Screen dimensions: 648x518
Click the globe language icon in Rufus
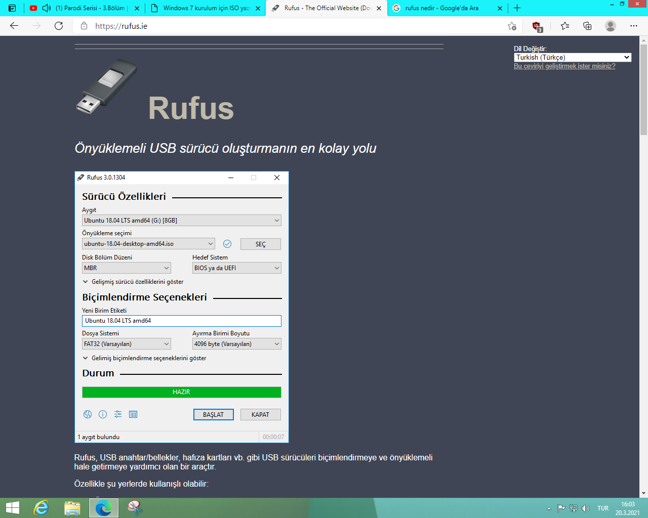(x=88, y=414)
